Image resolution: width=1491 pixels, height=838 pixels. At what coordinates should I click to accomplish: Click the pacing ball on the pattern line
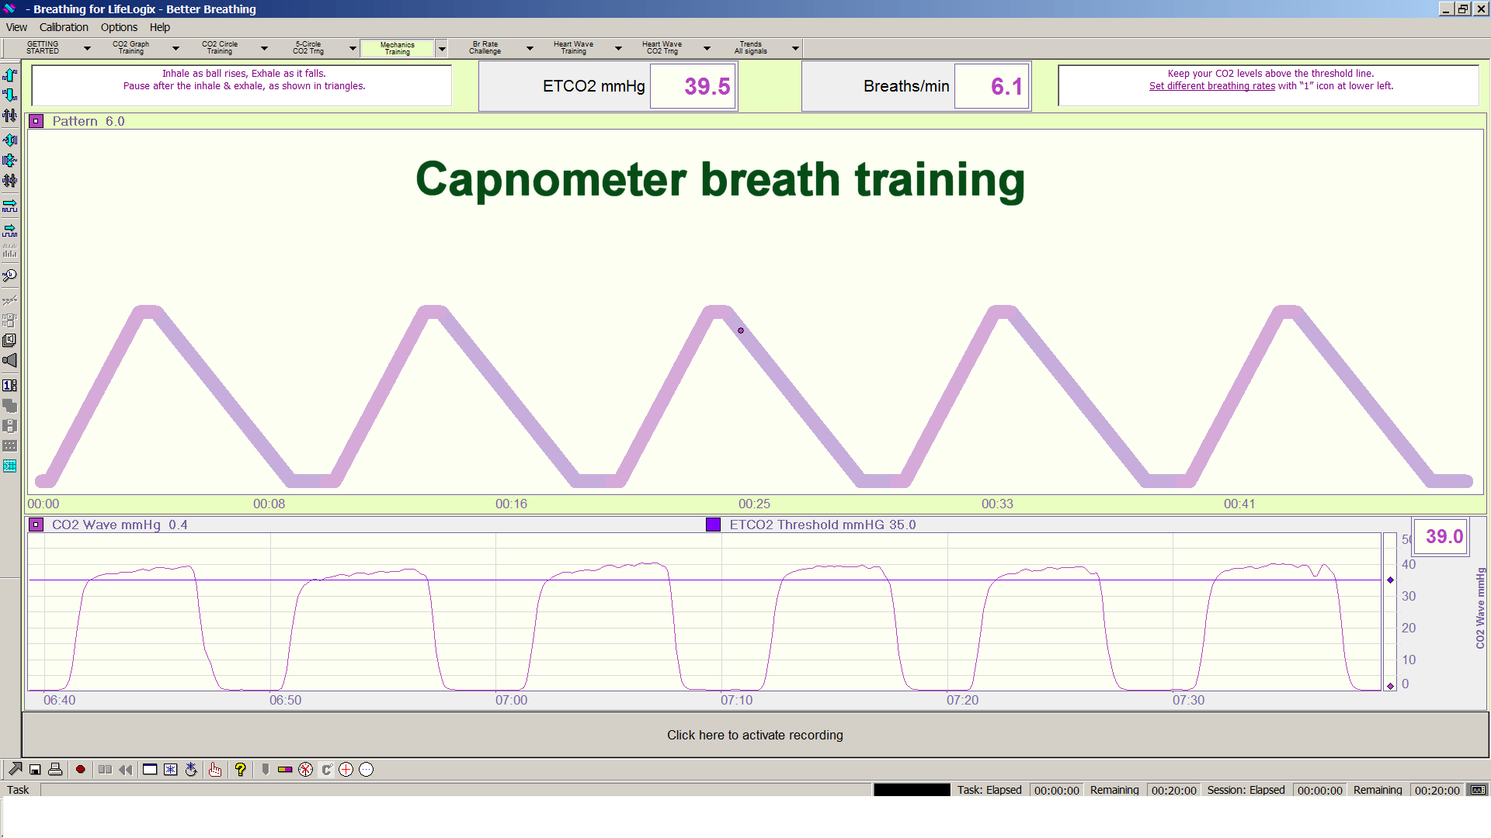click(741, 331)
